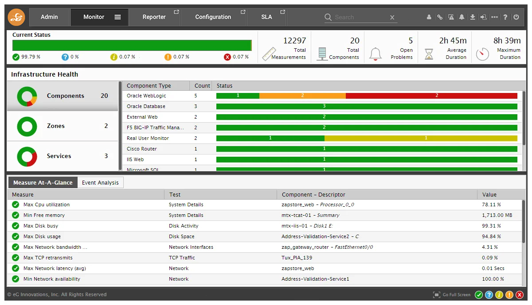Toggle the green normal filter in footer
Image resolution: width=532 pixels, height=305 pixels.
point(479,295)
